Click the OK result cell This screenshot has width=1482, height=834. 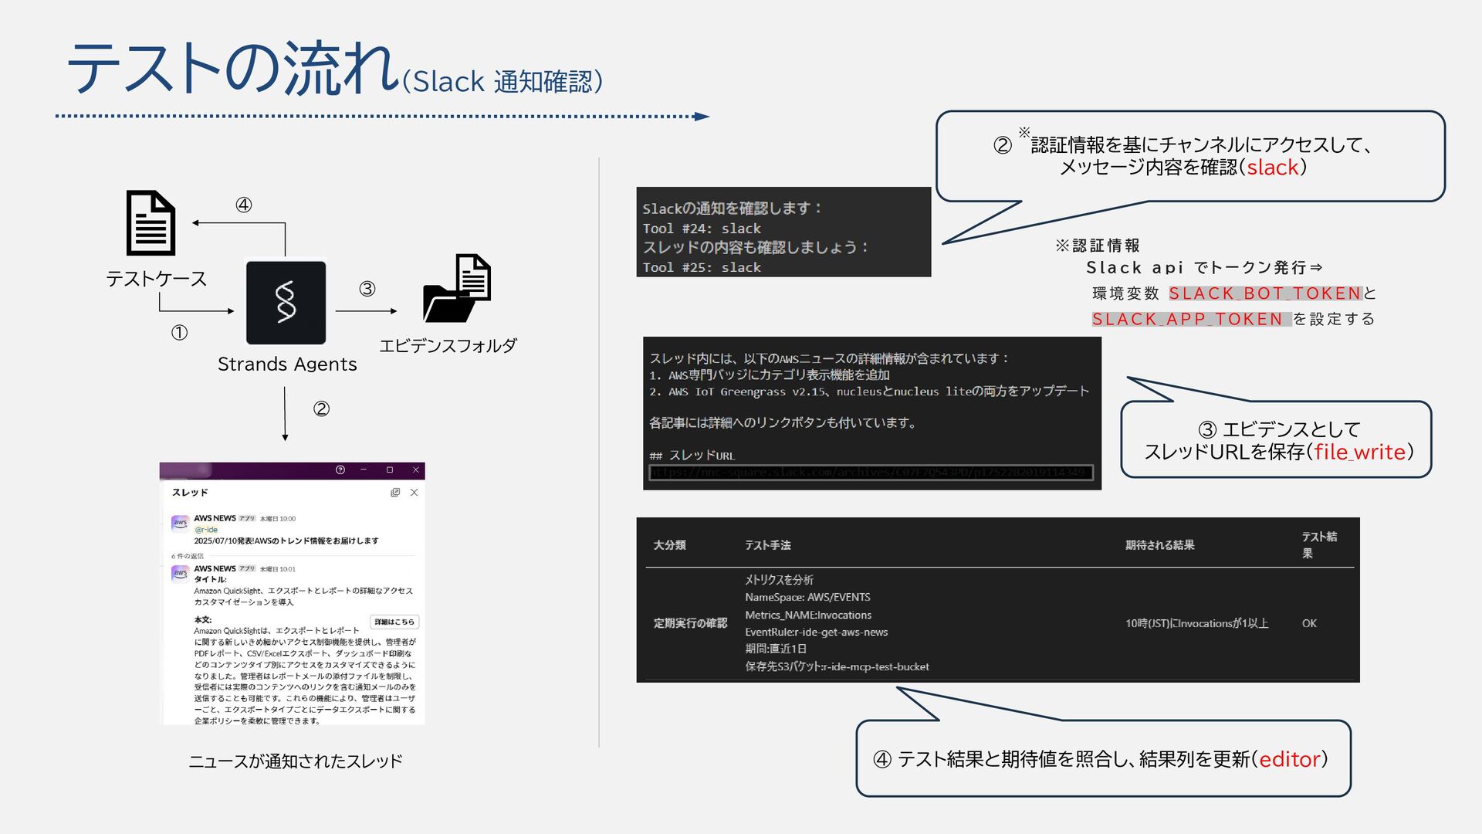(x=1309, y=623)
